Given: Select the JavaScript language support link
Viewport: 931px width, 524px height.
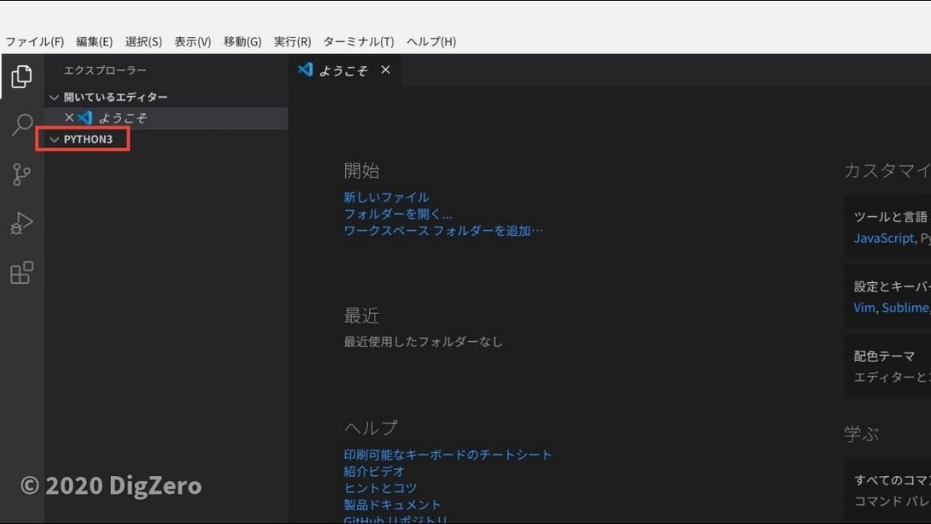Looking at the screenshot, I should pos(884,238).
